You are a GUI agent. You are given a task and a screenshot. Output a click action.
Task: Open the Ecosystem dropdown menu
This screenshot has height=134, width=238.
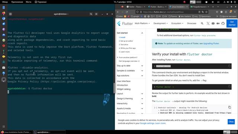click(177, 23)
